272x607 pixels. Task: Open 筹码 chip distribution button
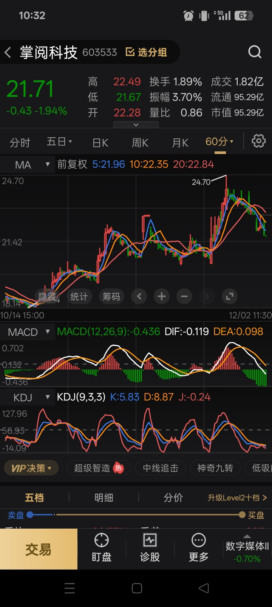point(111,297)
